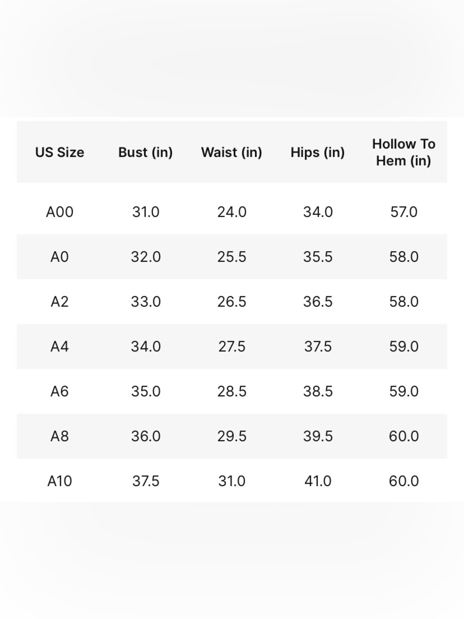Click hips value 36.5 in A2 row
The width and height of the screenshot is (464, 619).
click(318, 302)
